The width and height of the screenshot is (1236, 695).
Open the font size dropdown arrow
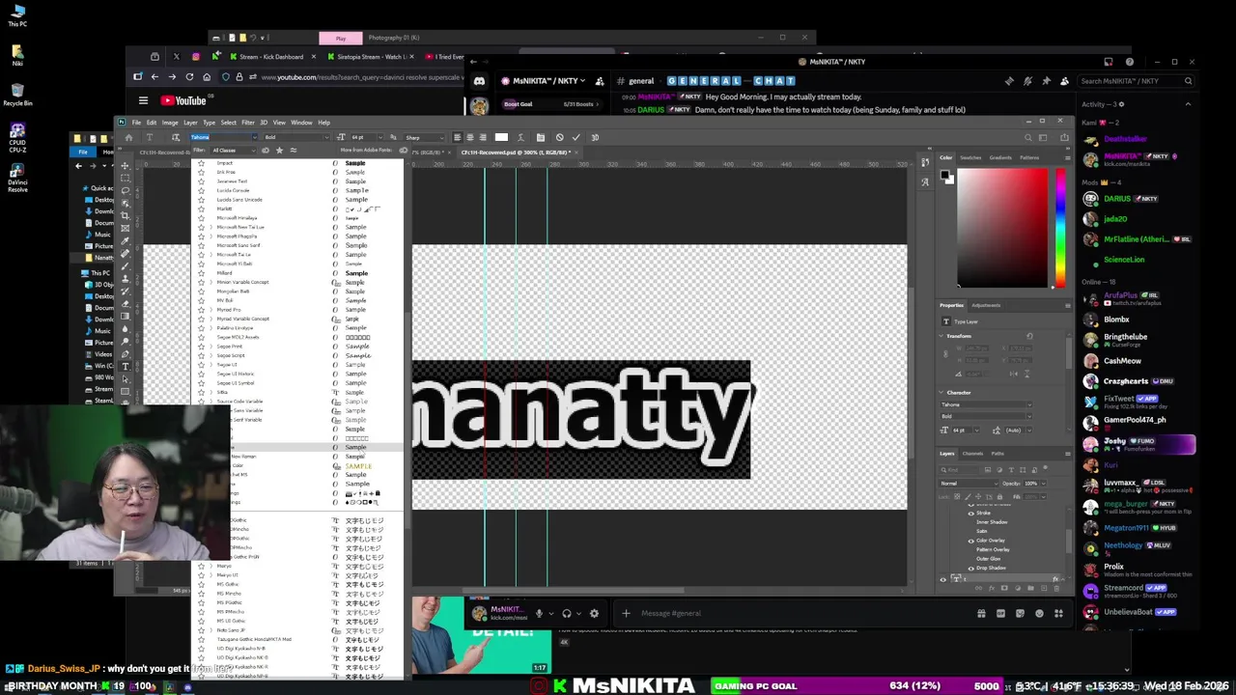point(380,137)
